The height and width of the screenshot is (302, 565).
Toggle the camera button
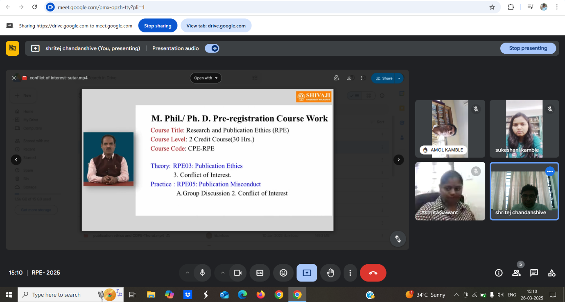tap(238, 273)
